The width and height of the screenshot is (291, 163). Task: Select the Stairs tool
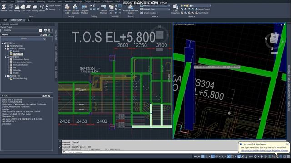click(x=23, y=8)
